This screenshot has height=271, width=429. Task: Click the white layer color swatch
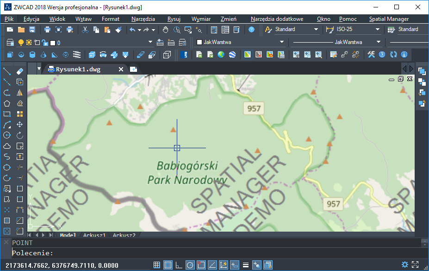point(53,43)
